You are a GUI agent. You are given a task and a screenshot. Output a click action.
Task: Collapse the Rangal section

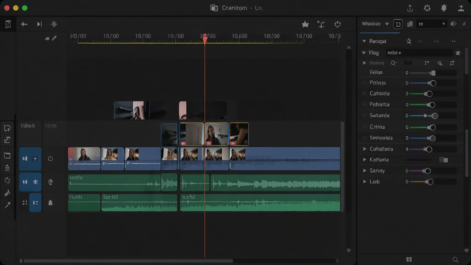click(x=364, y=41)
